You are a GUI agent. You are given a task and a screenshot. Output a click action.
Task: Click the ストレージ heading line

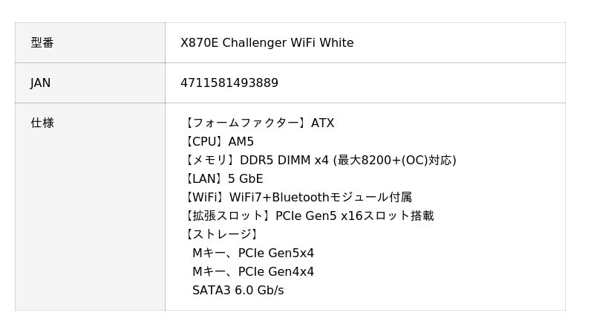coord(222,235)
